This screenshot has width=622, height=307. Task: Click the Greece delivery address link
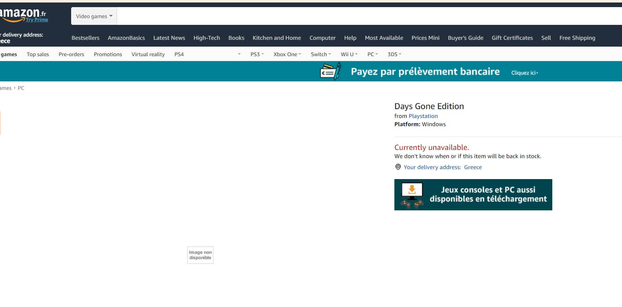click(473, 167)
